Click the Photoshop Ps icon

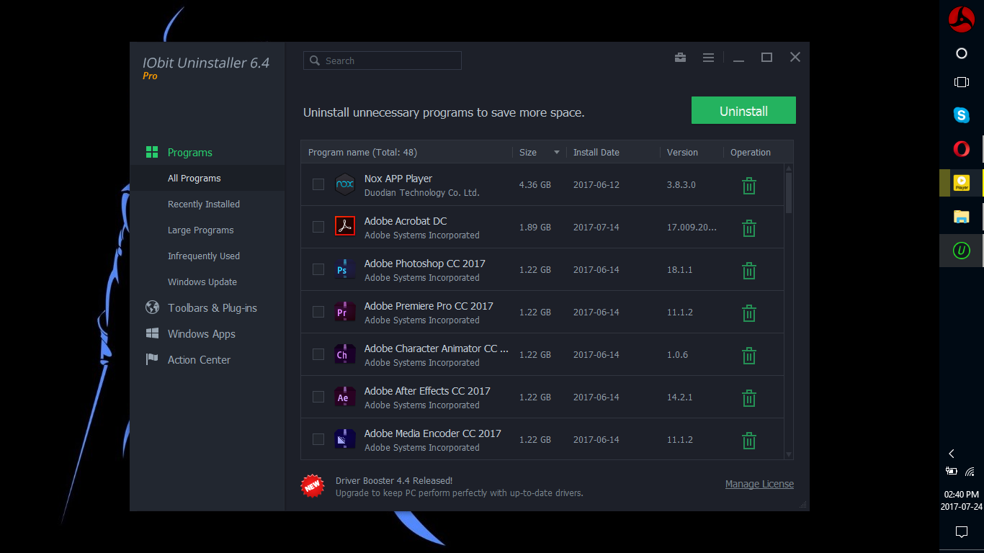coord(345,269)
